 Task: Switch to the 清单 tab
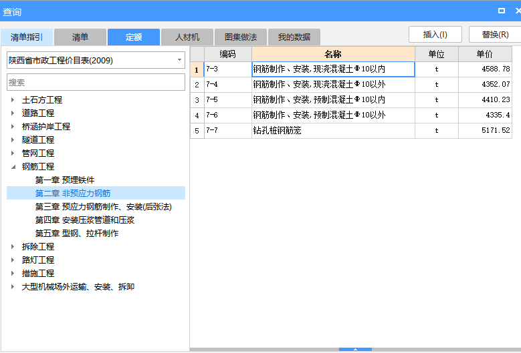click(80, 37)
